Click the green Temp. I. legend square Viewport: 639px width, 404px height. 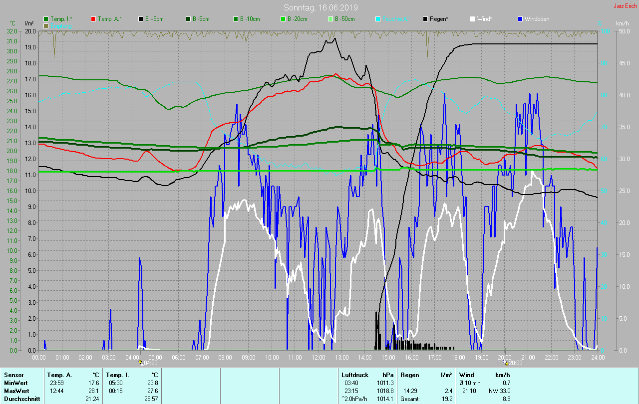(x=46, y=19)
